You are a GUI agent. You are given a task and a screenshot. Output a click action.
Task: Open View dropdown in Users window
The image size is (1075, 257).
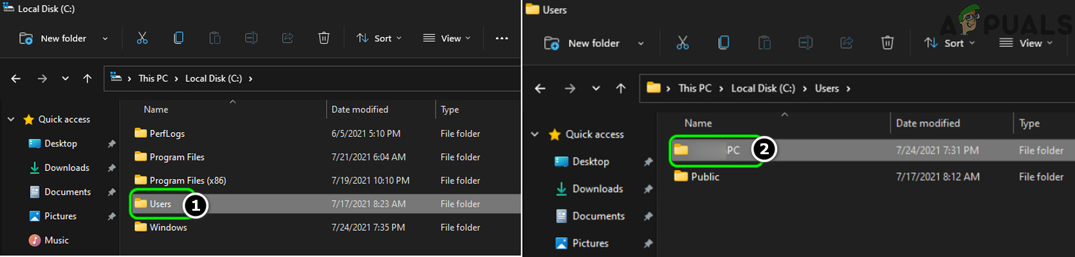1026,43
